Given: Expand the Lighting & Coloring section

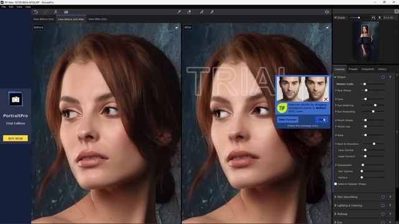Looking at the screenshot, I should (x=335, y=205).
